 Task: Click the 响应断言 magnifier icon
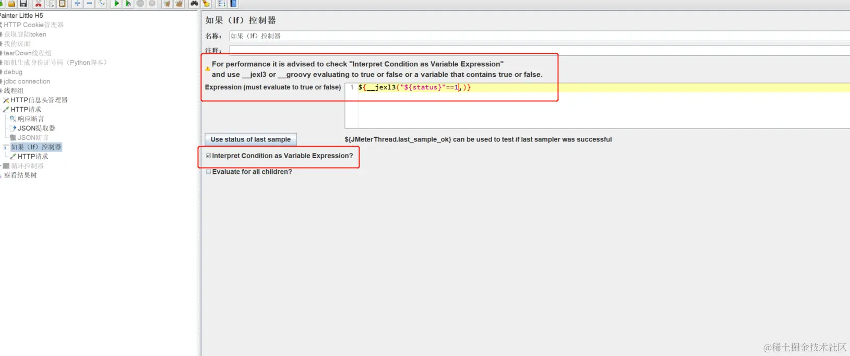click(x=13, y=119)
